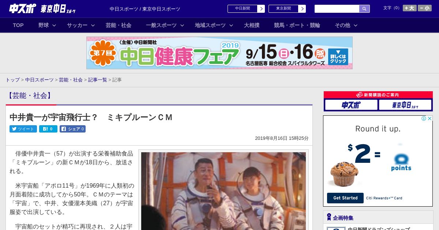Open the 一般スポーツ navigation menu
Image resolution: width=439 pixels, height=230 pixels.
[x=161, y=25]
